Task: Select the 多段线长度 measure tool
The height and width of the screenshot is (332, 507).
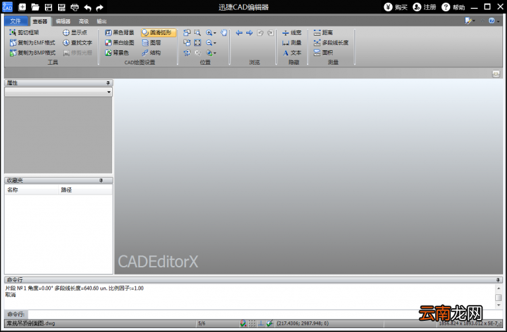Action: [x=331, y=42]
